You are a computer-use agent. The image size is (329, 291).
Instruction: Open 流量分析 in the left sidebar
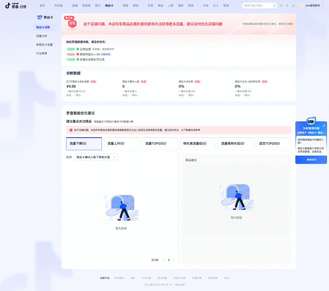click(x=41, y=36)
